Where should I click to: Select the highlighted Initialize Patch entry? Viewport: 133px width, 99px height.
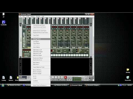(41, 39)
